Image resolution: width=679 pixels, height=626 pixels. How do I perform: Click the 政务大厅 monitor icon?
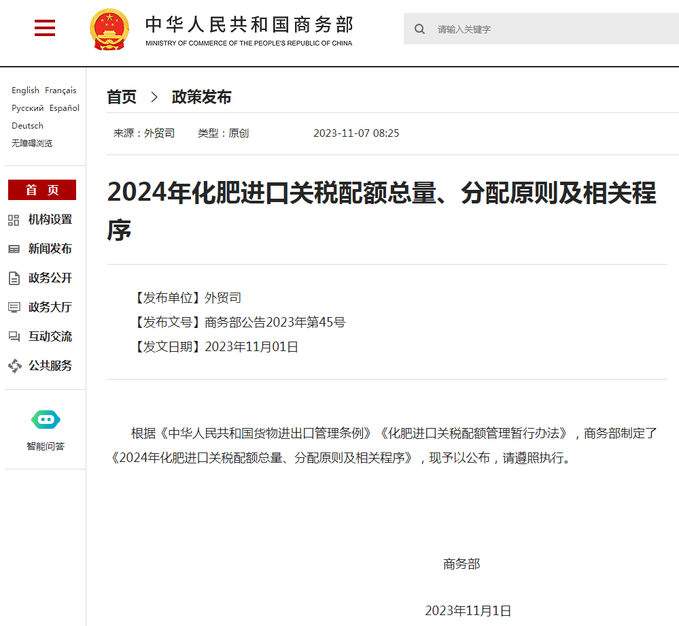(14, 307)
